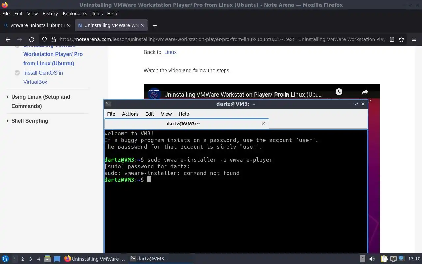Open the update notifier tray icon
The height and width of the screenshot is (264, 422).
[x=402, y=259]
